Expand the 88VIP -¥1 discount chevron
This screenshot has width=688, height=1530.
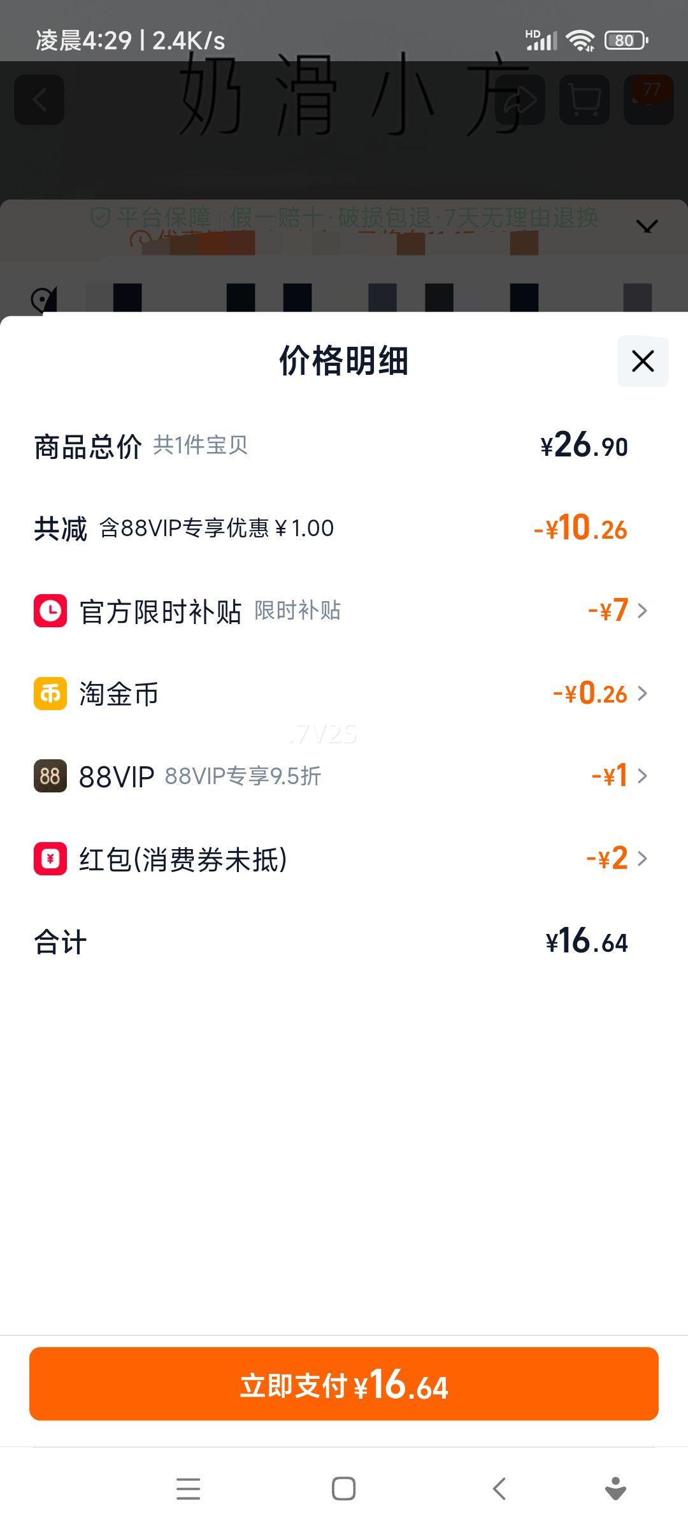[642, 776]
